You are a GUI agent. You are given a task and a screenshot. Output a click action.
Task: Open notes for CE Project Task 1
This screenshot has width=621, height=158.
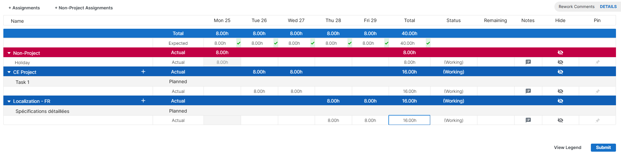click(528, 91)
